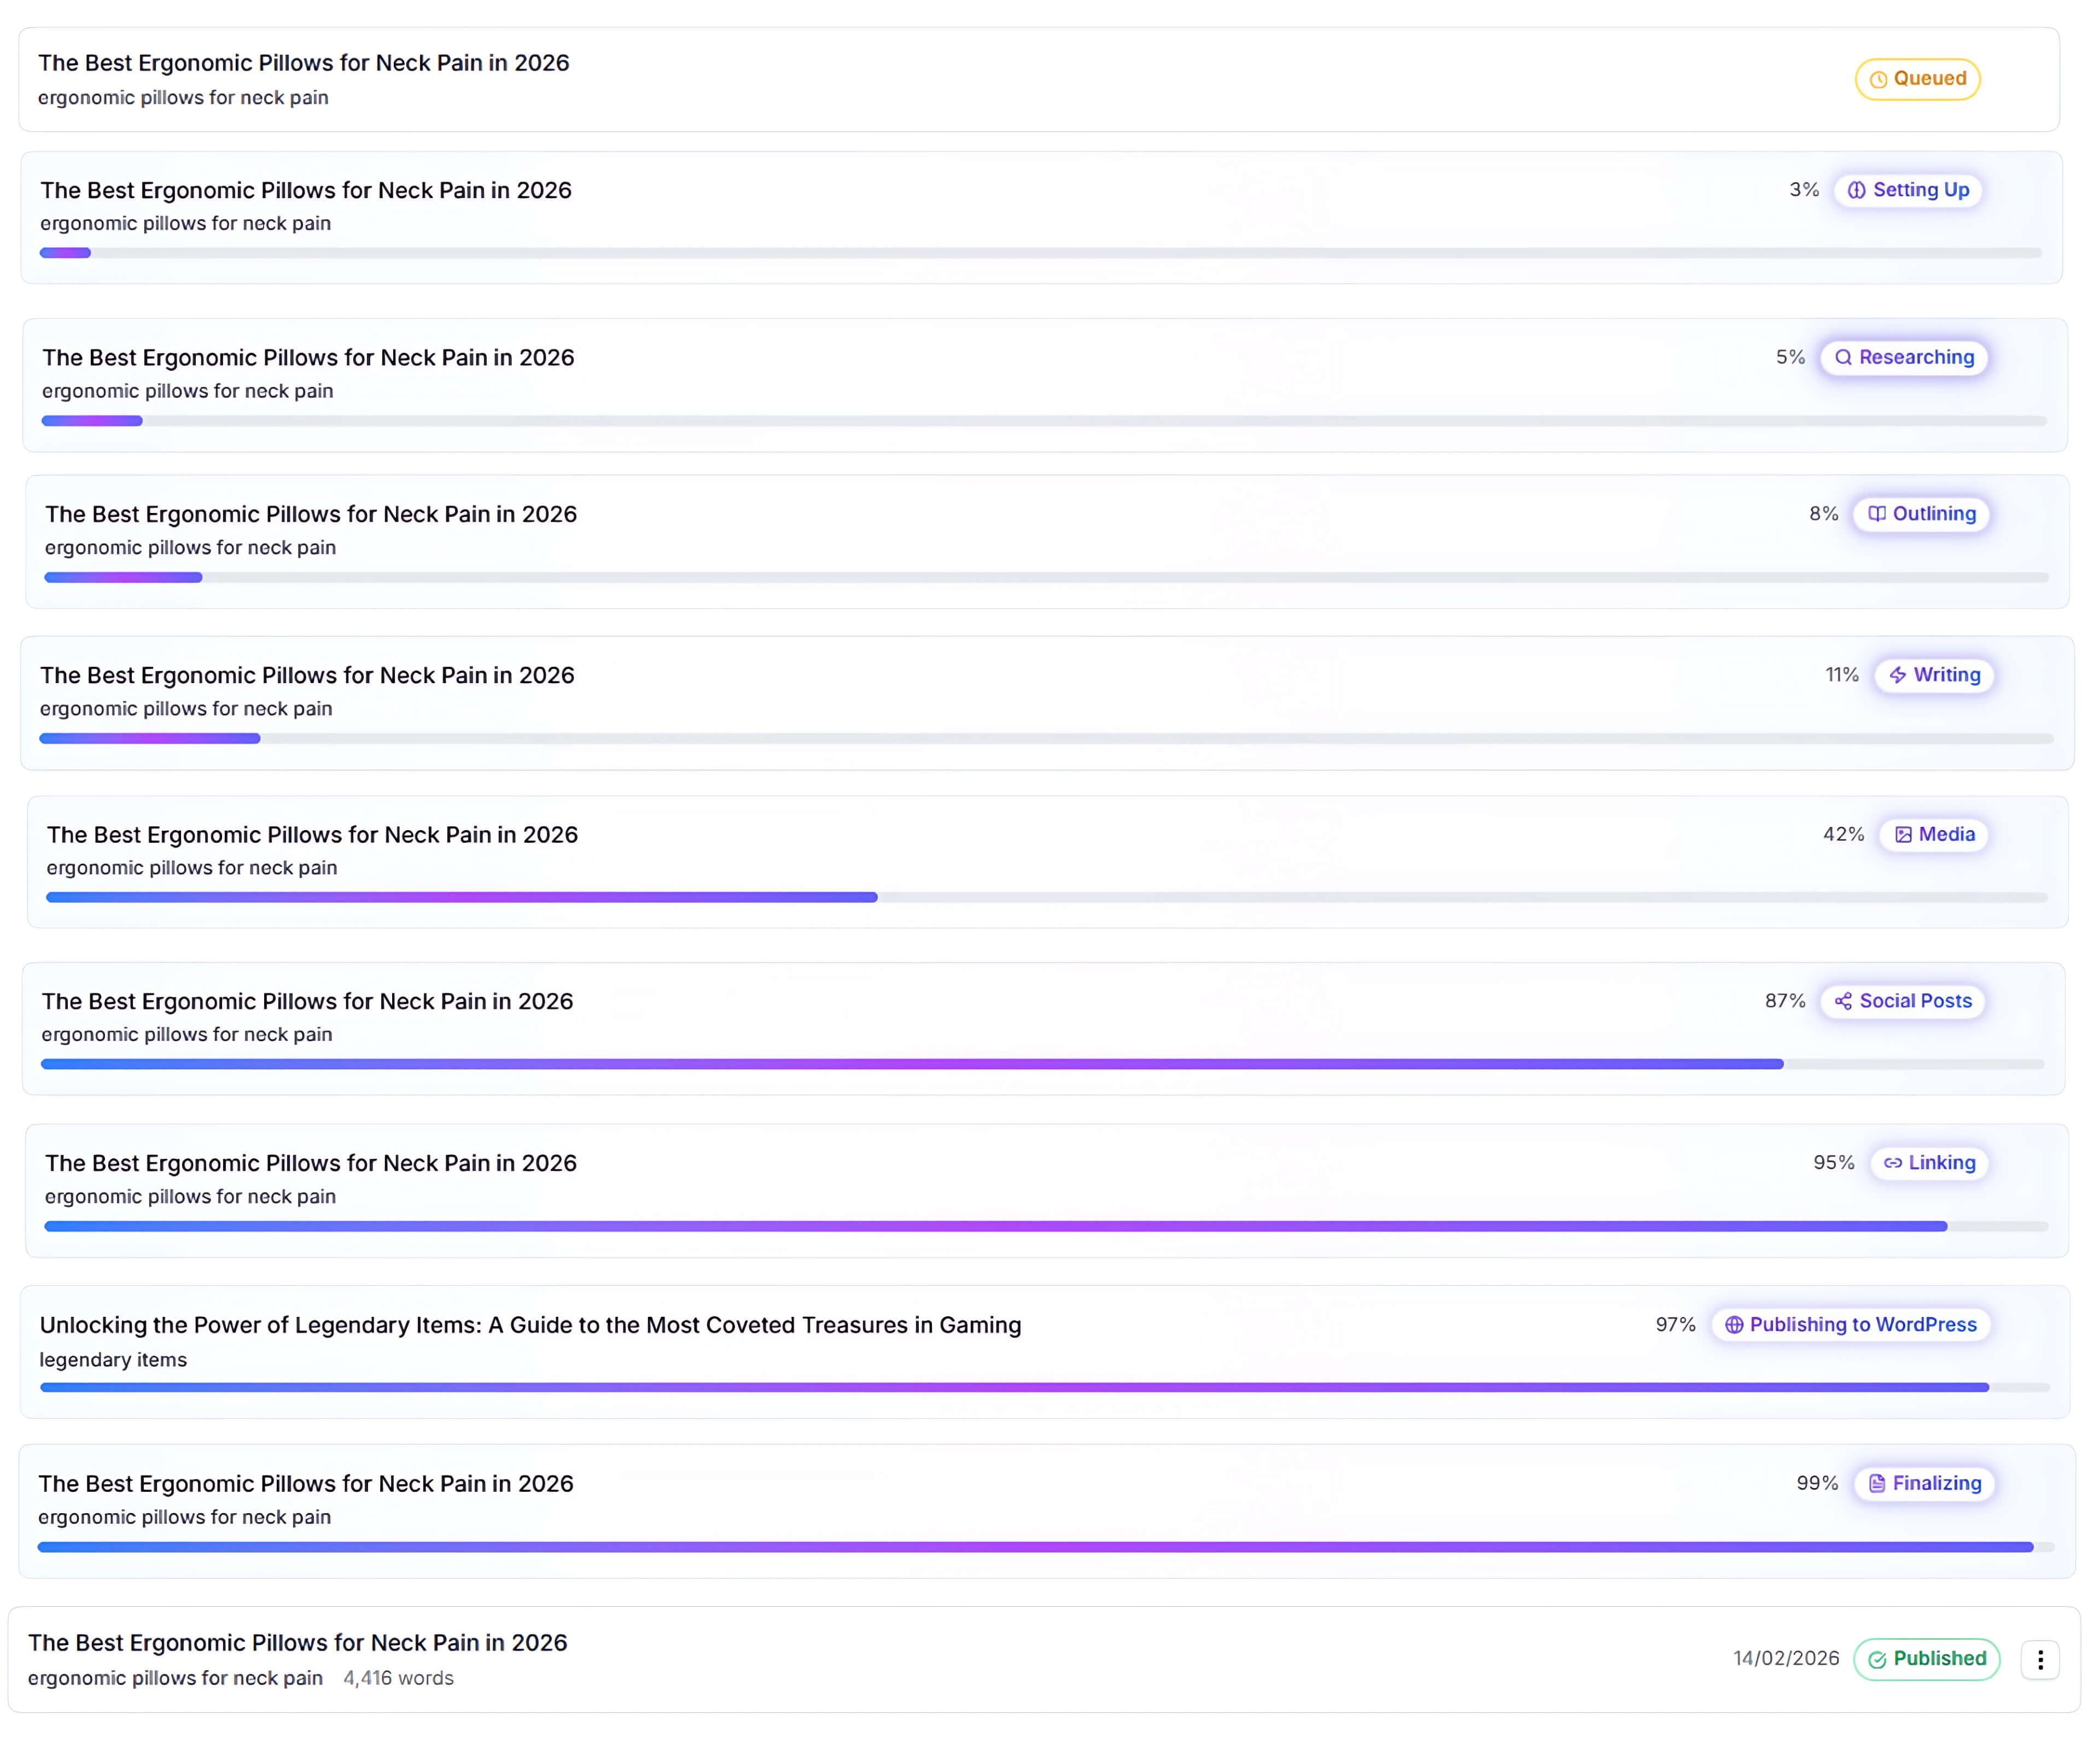
Task: Open the three-dot menu on published article
Action: 2040,1660
